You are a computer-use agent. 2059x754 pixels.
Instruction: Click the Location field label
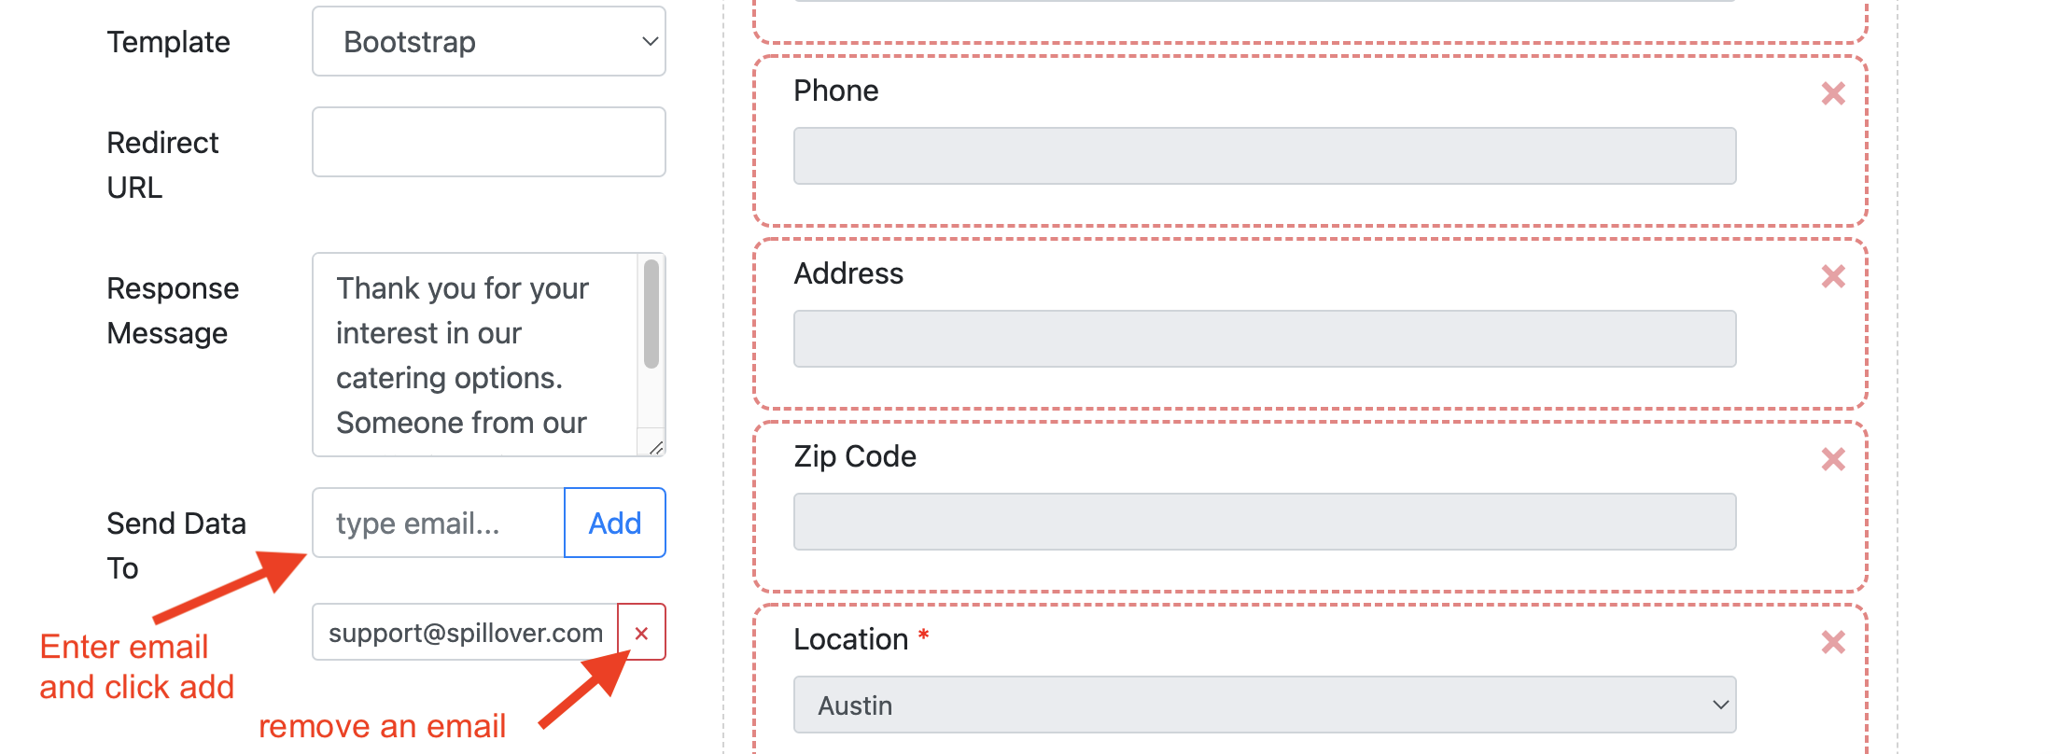850,639
